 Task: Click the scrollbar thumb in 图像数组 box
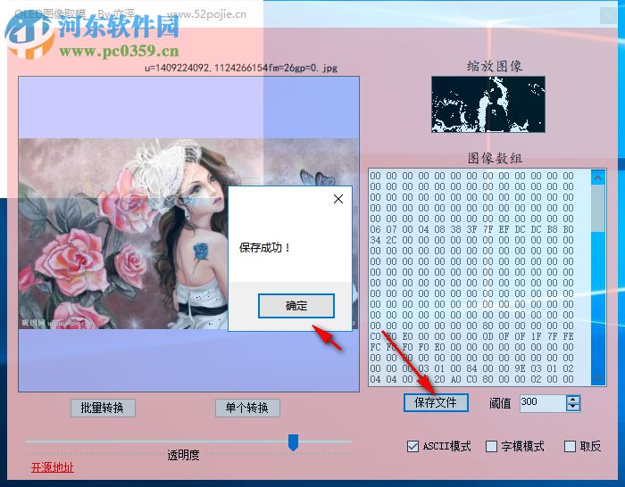pos(597,208)
